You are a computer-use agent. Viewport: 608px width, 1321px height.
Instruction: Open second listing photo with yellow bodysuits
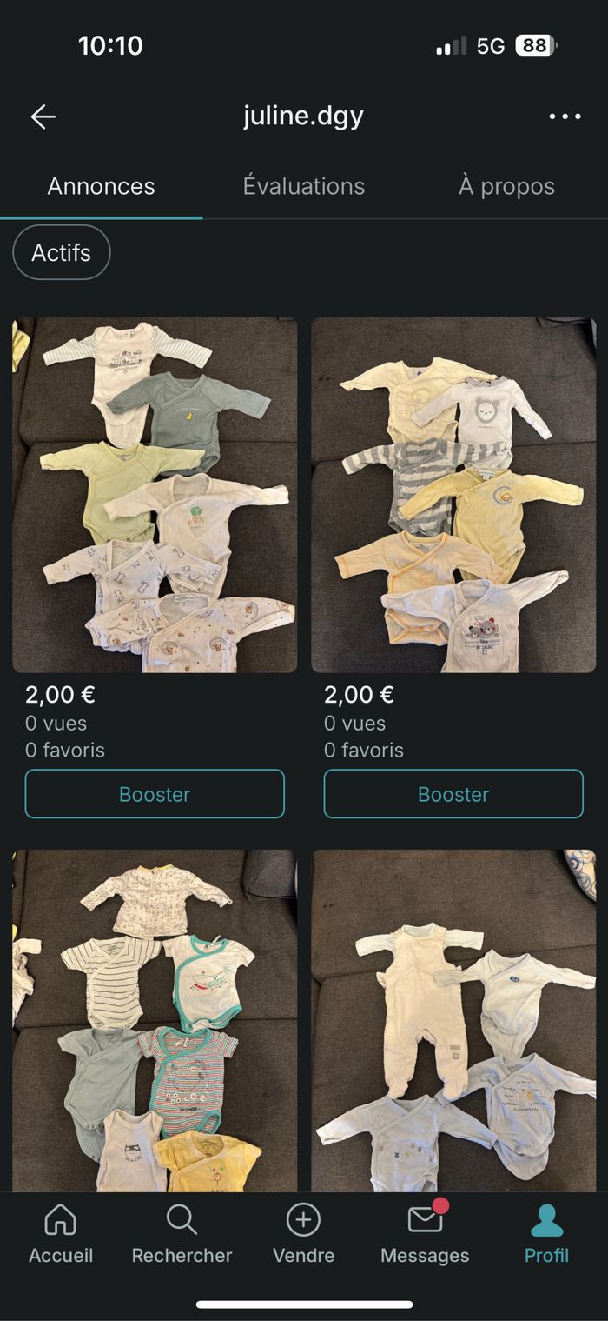(453, 495)
